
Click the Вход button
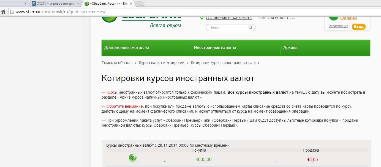359,27
